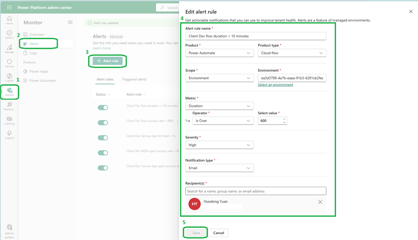Click the Power Platform admin center title
Screen dimensions: 418x240
(x=45, y=7)
